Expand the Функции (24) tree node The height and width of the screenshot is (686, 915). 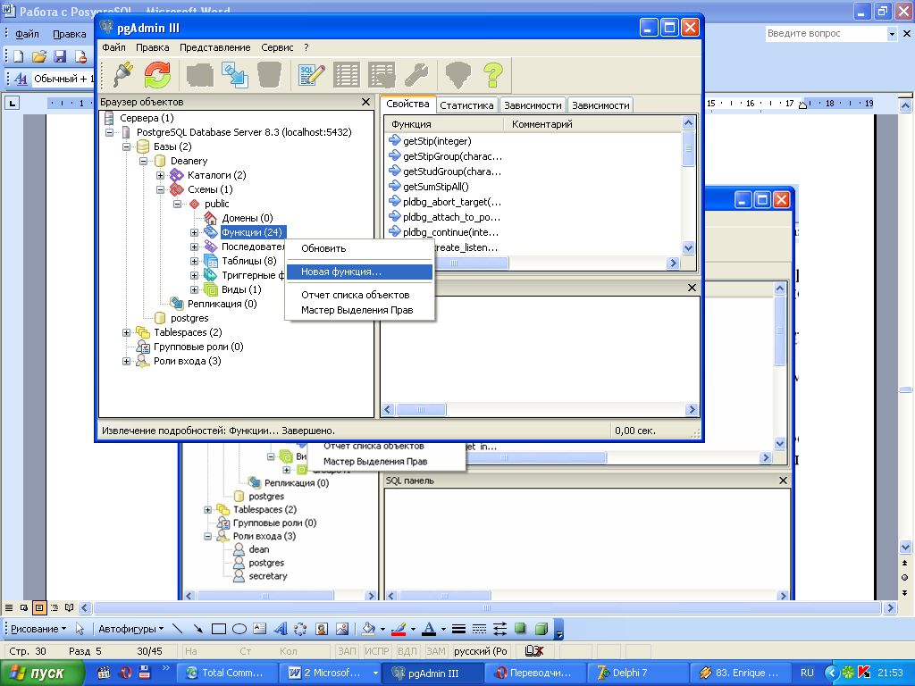(x=194, y=233)
